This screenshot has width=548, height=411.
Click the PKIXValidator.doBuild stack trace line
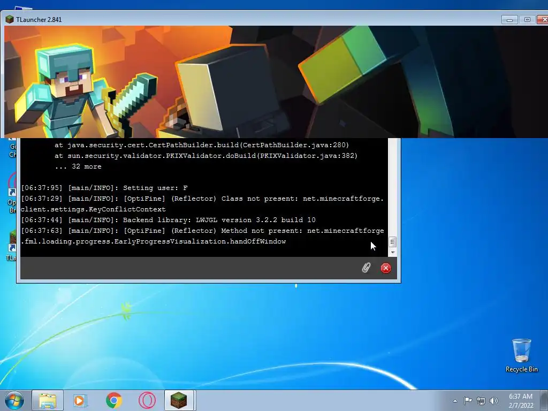(x=206, y=156)
